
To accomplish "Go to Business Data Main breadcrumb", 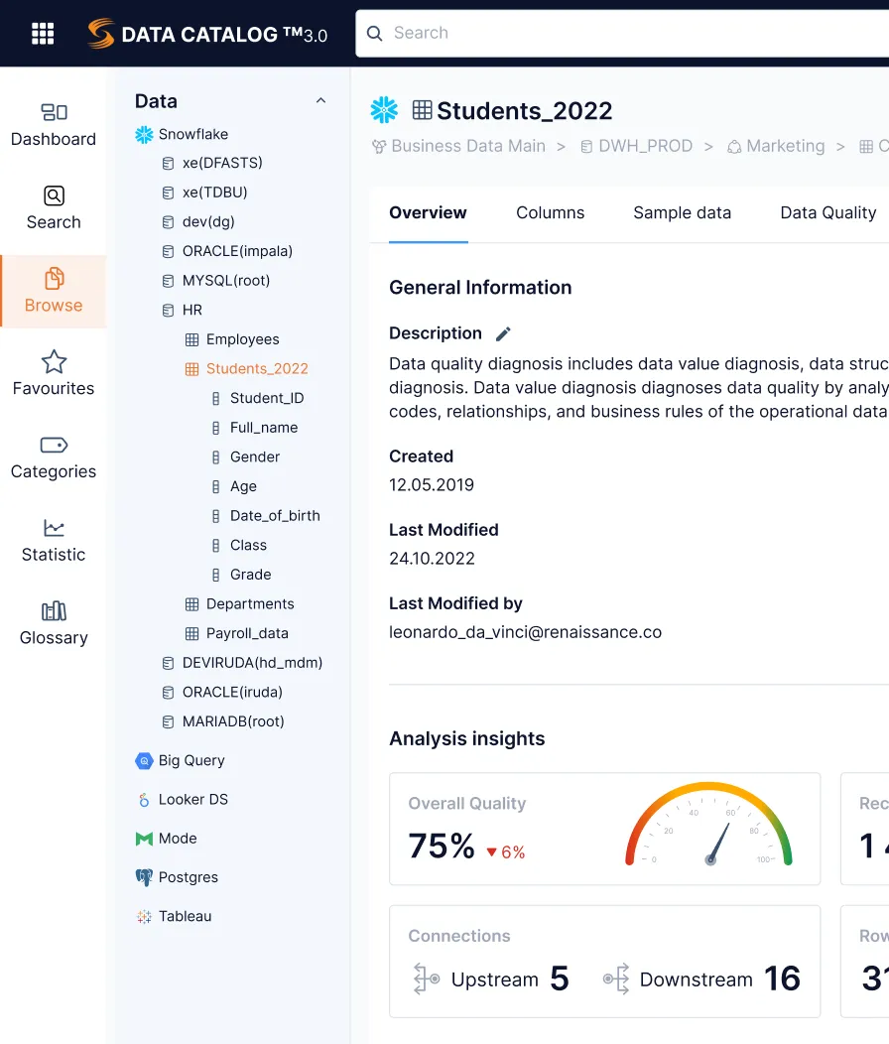I will (x=458, y=146).
